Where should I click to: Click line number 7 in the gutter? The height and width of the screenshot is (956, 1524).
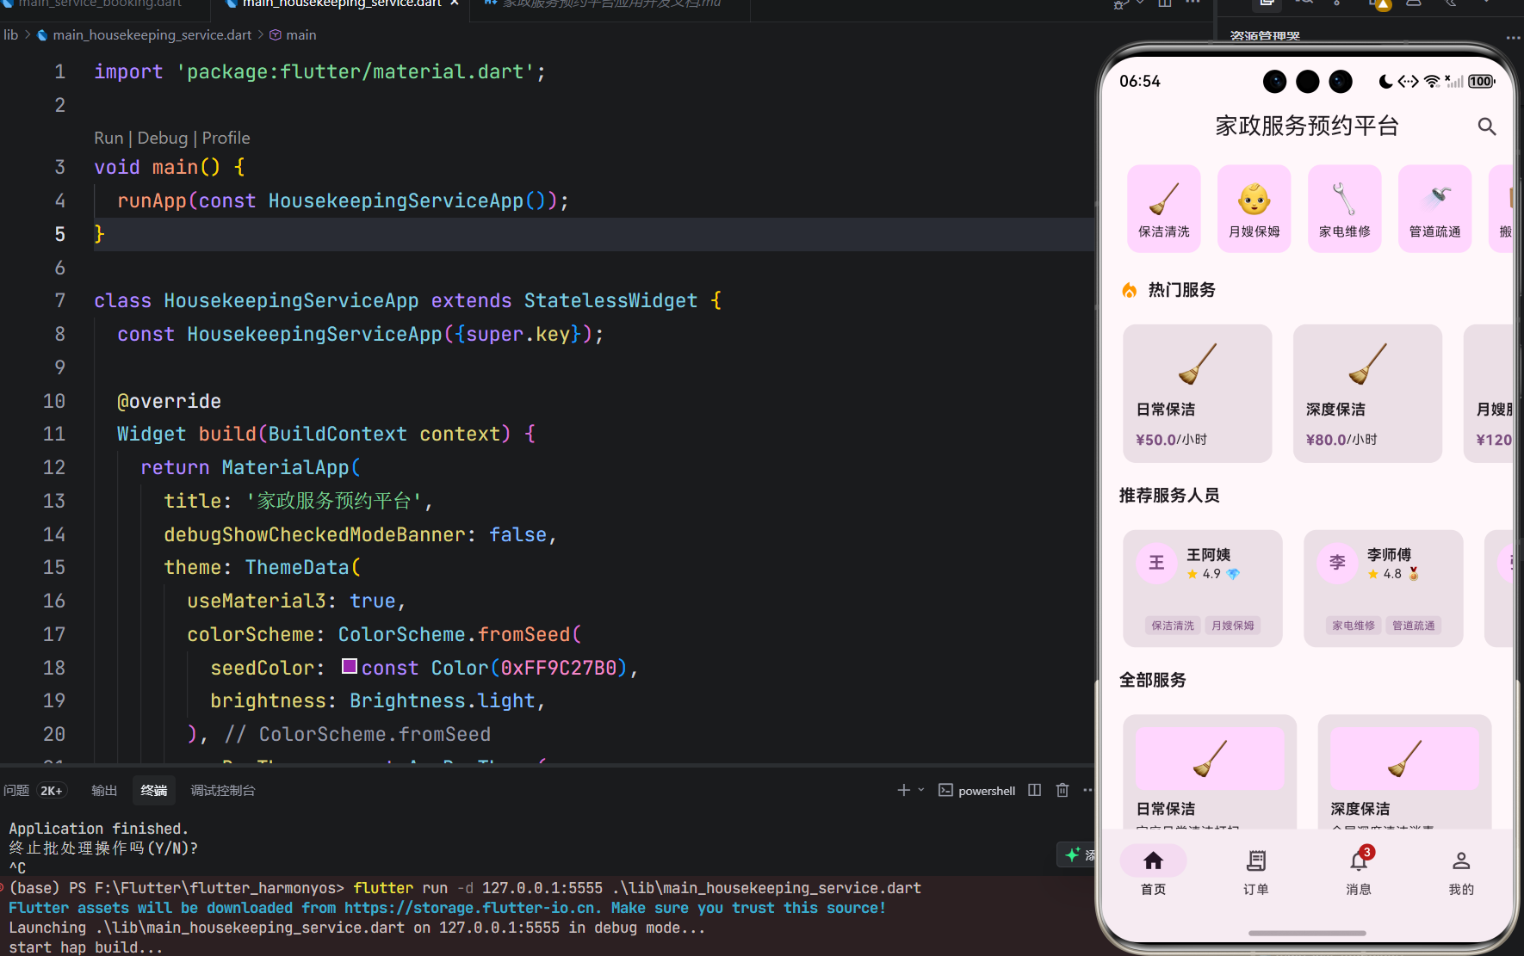tap(59, 300)
